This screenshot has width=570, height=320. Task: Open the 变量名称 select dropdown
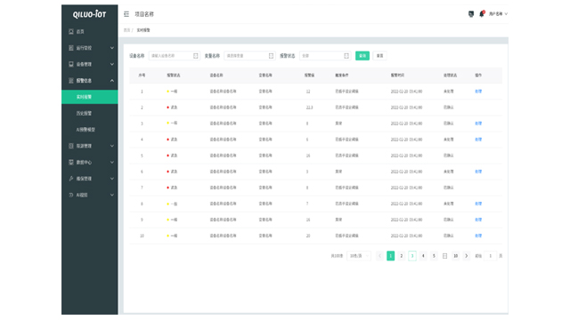[249, 56]
